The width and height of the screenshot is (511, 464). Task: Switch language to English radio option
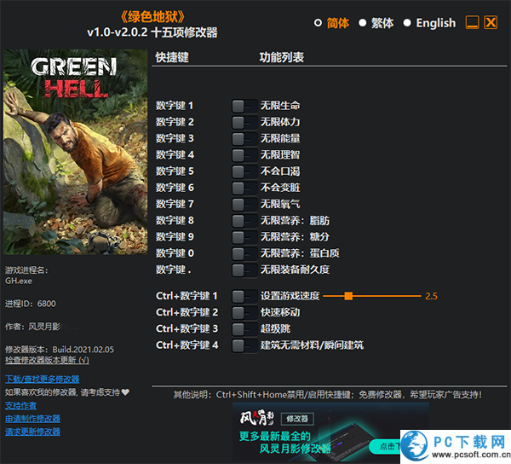[407, 23]
